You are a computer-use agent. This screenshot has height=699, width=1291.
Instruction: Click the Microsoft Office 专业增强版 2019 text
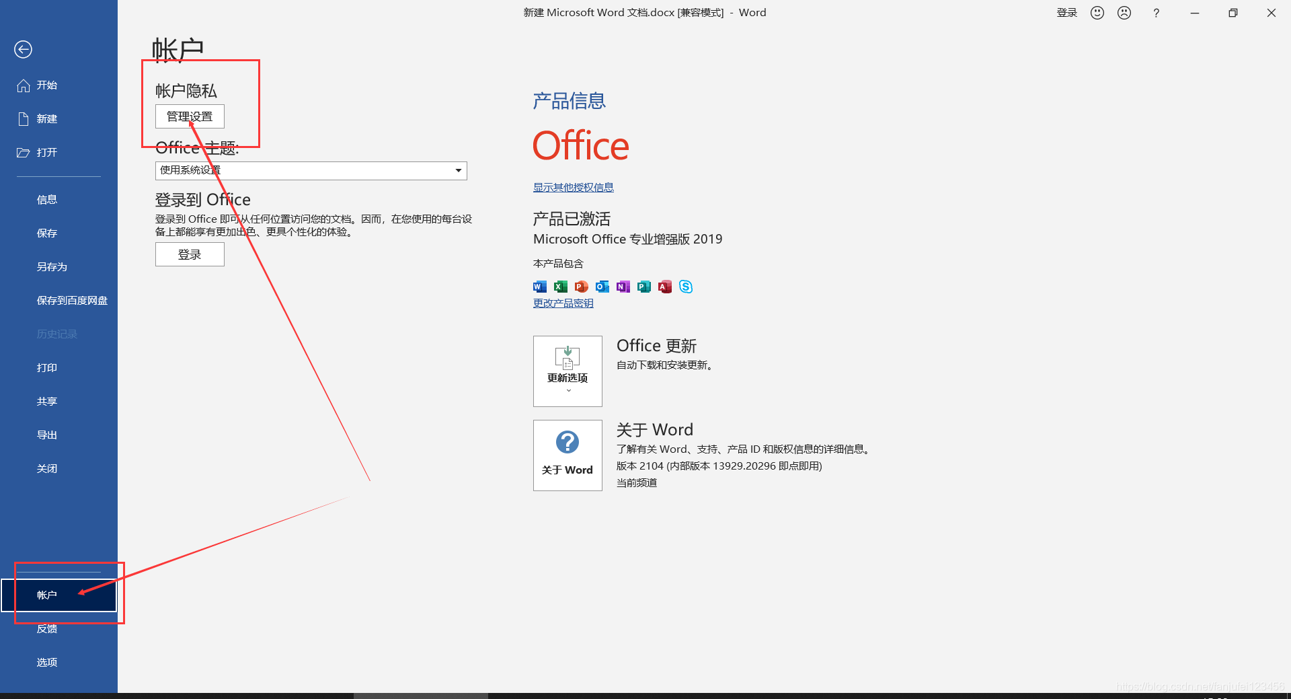(628, 240)
